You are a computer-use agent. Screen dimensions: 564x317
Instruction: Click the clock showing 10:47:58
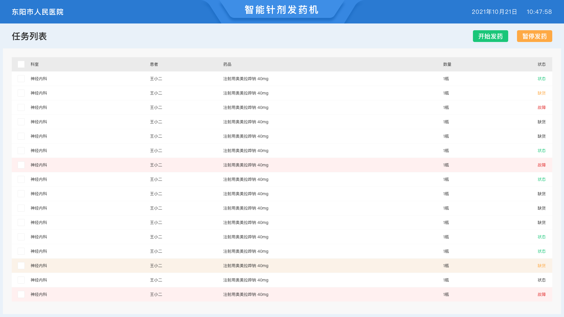click(539, 12)
